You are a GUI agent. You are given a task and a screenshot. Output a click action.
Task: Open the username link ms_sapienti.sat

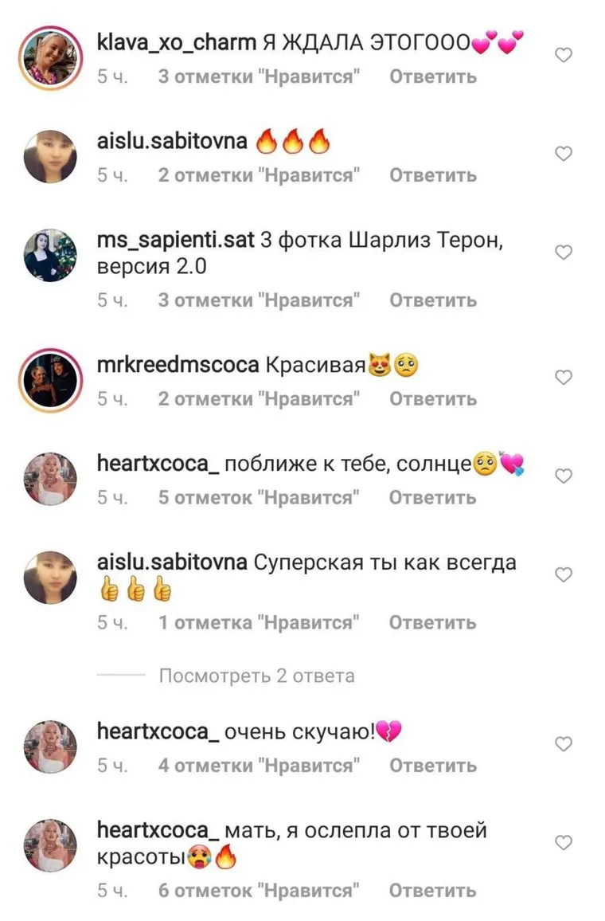coord(175,241)
